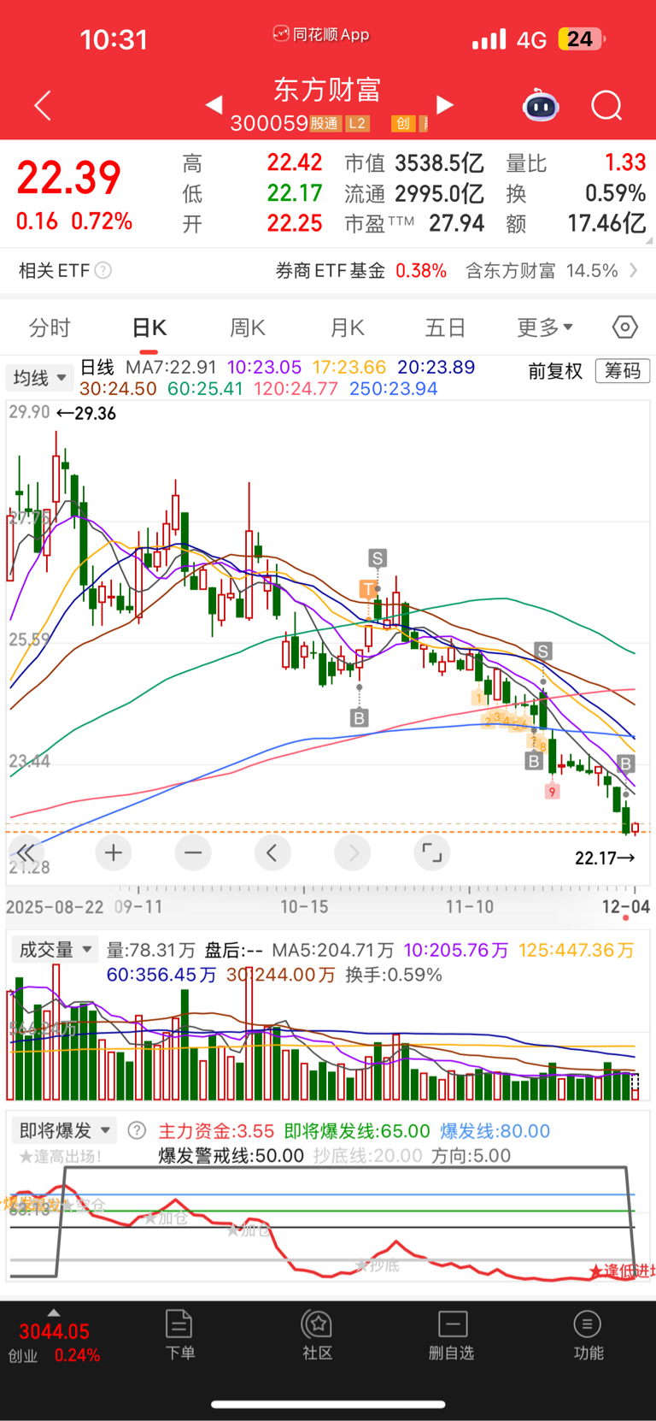
Task: Tap the L2 level badge
Action: tap(357, 124)
